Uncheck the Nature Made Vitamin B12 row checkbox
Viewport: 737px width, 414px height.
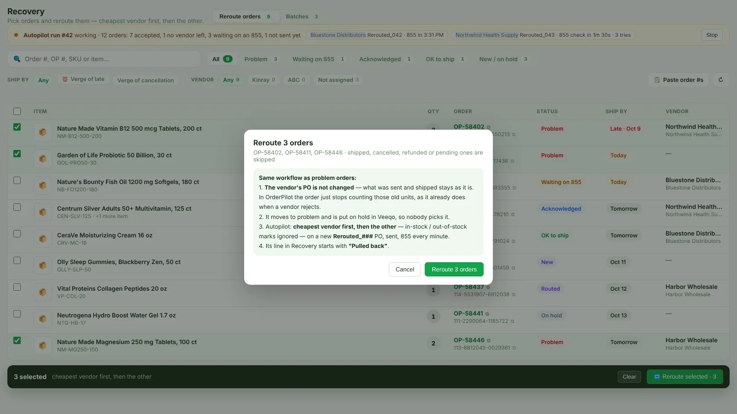[x=17, y=127]
